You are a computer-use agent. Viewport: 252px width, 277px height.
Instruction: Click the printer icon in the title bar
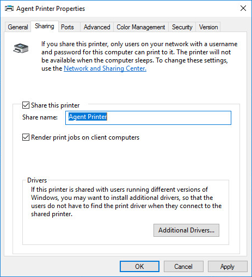tap(9, 8)
